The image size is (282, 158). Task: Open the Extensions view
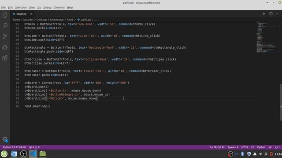pyautogui.click(x=5, y=58)
